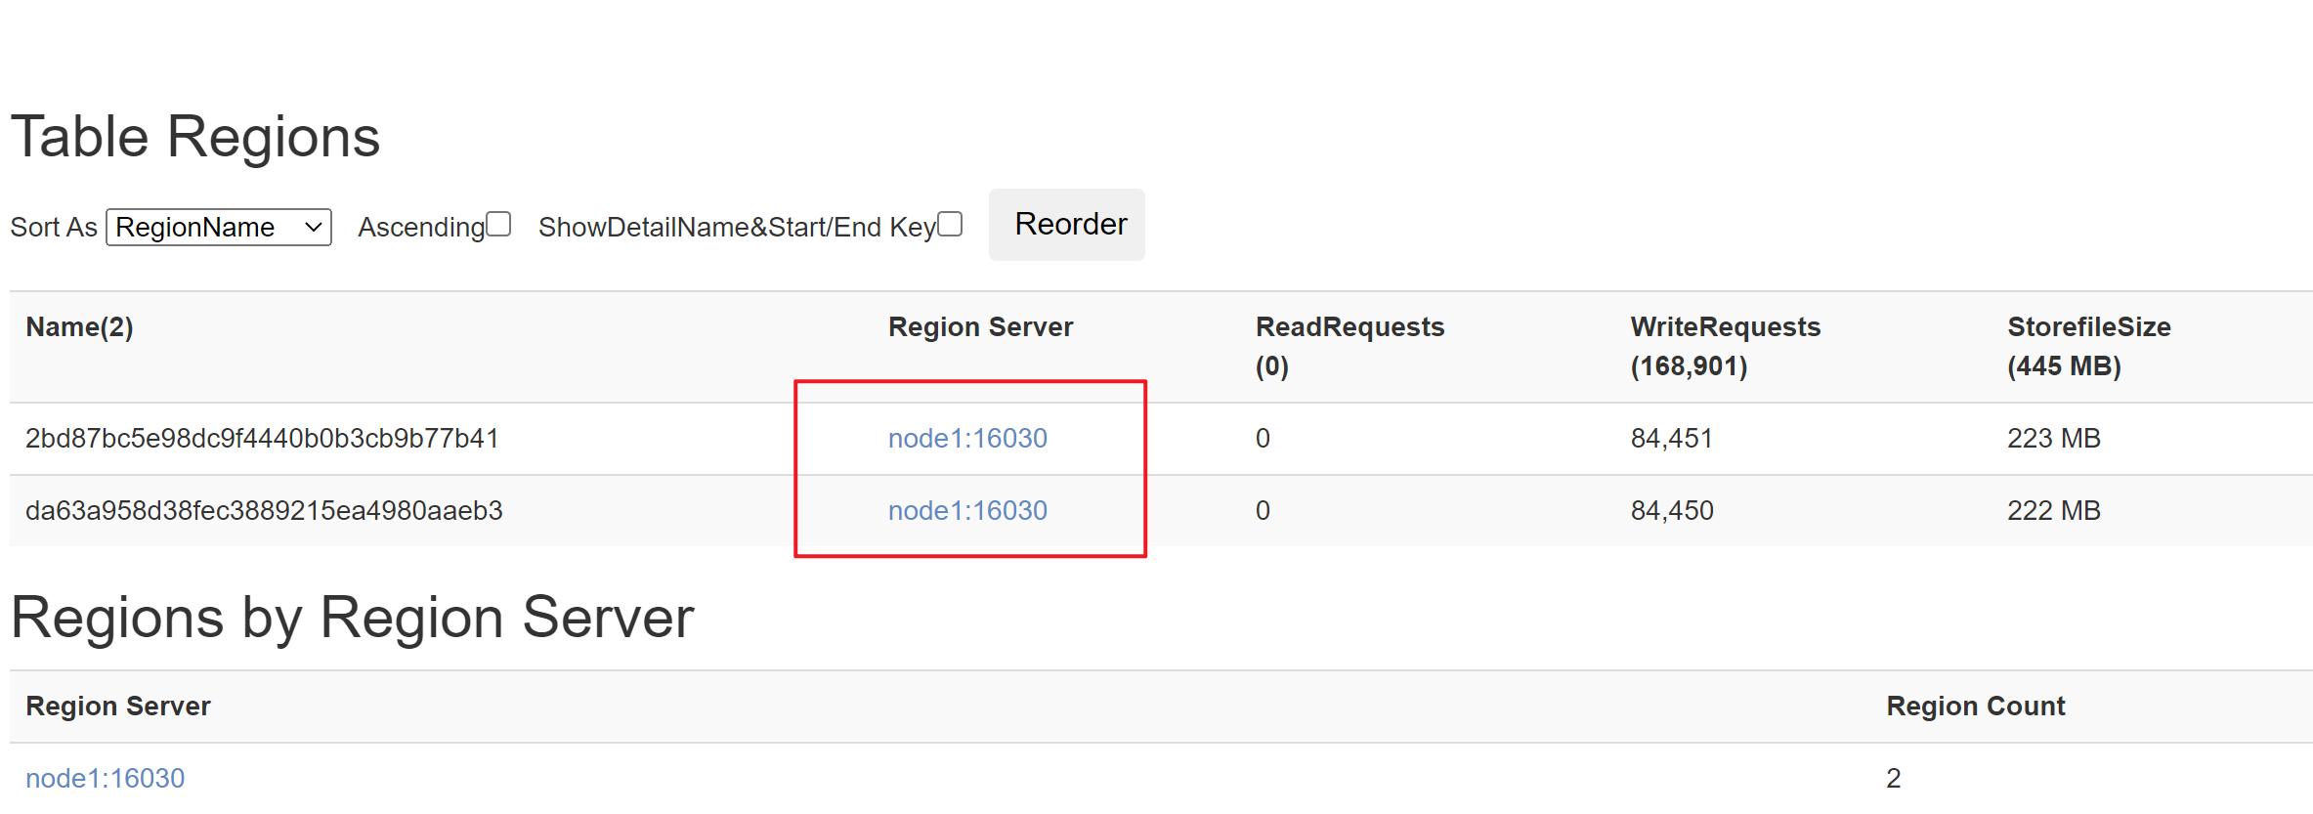Image resolution: width=2313 pixels, height=814 pixels.
Task: Click the ReadRequests column header
Action: click(1349, 346)
